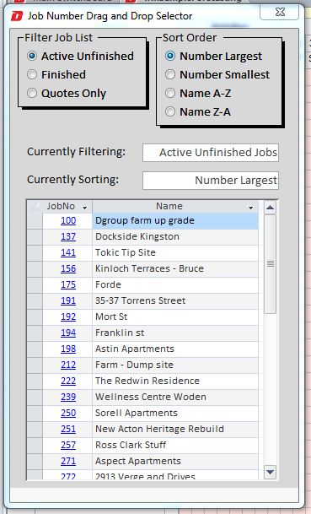Click the row selector for job 100
311x514 pixels.
tap(35, 221)
